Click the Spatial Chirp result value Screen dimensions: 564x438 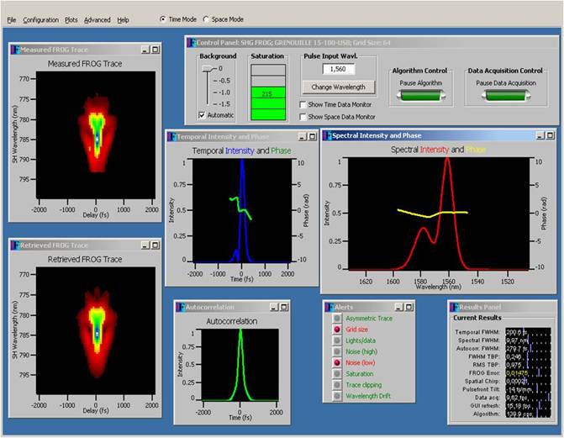(528, 381)
